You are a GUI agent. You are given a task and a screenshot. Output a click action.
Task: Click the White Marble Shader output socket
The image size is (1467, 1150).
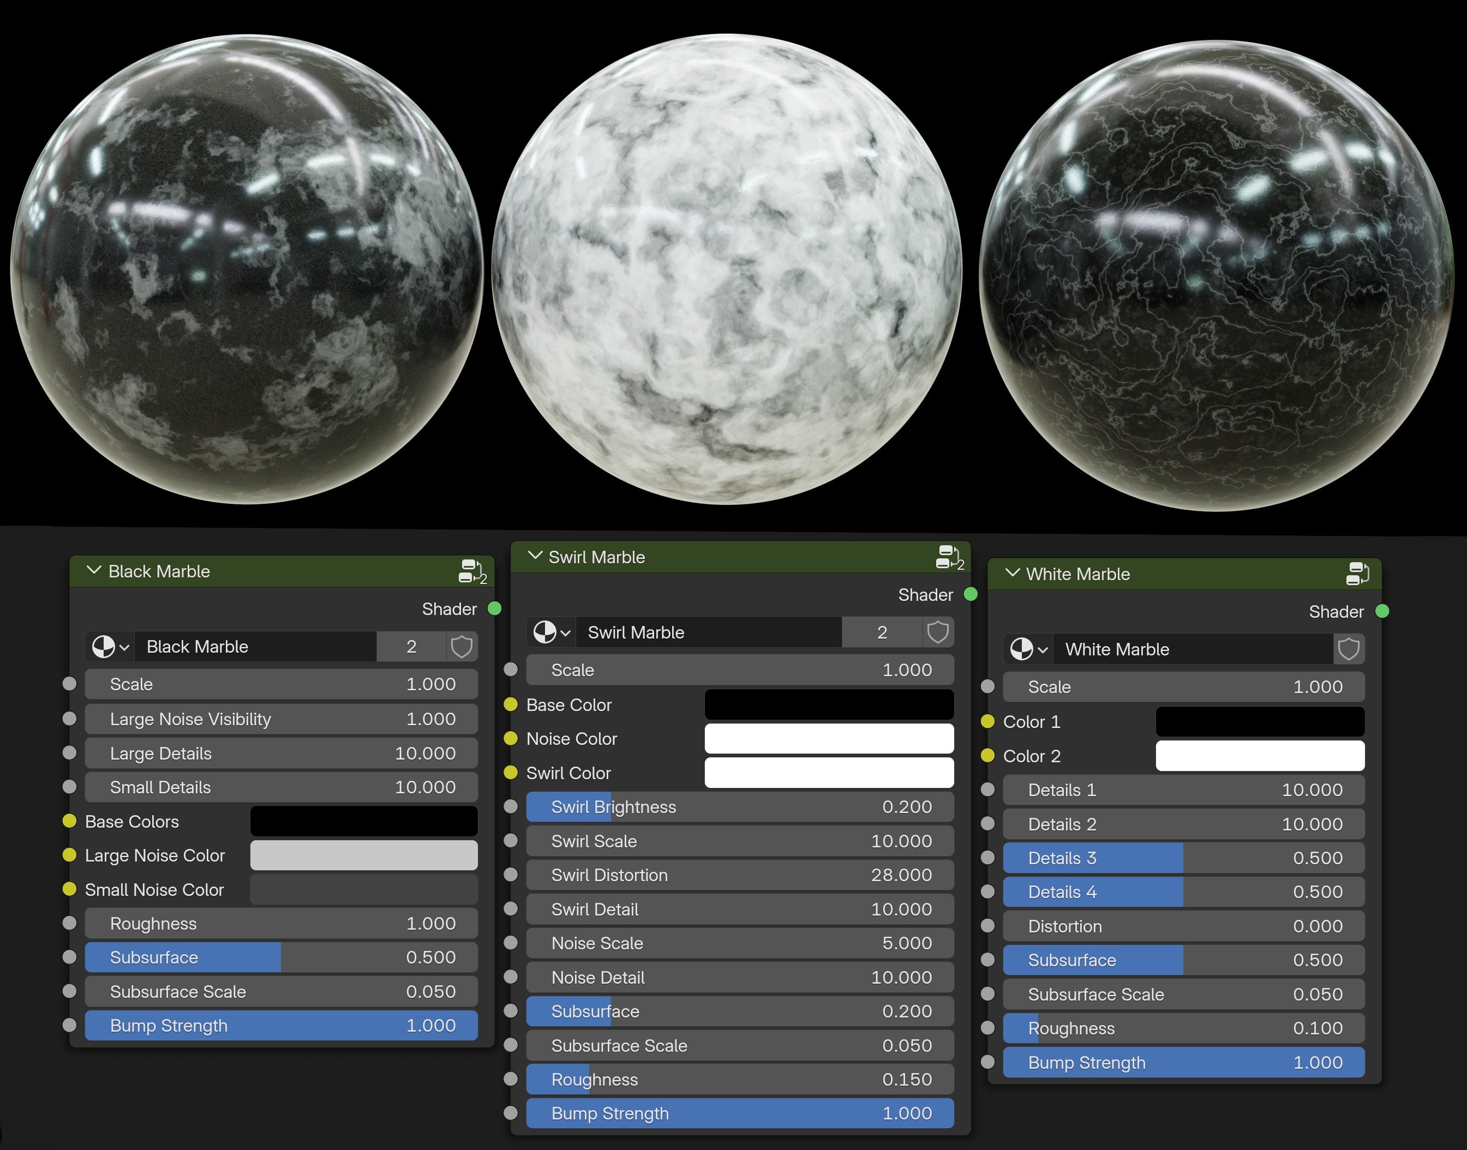1382,611
